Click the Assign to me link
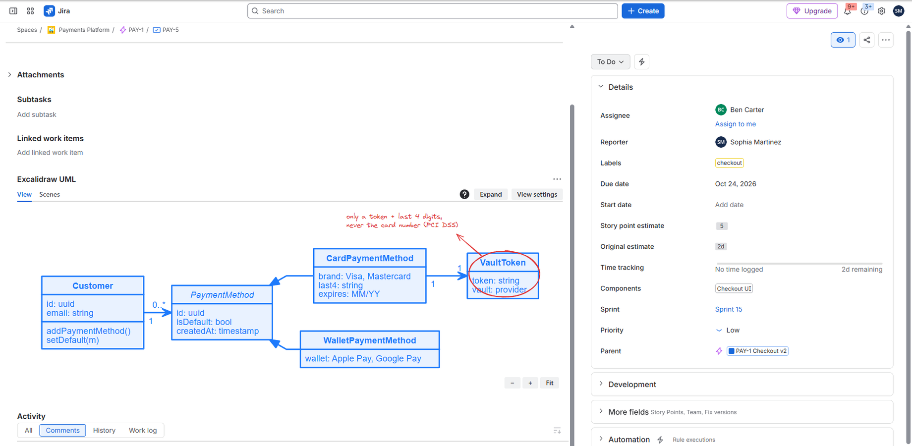 pos(735,124)
